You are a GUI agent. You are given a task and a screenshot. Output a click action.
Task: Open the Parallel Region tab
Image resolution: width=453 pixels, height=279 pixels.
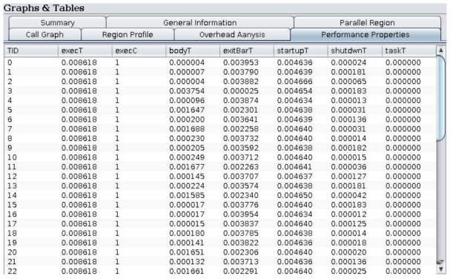[367, 22]
